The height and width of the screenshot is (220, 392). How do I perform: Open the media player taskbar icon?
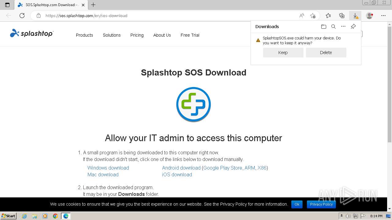tap(45, 216)
